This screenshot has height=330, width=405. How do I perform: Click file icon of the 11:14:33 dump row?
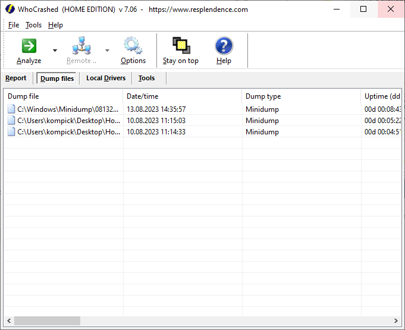pyautogui.click(x=11, y=131)
